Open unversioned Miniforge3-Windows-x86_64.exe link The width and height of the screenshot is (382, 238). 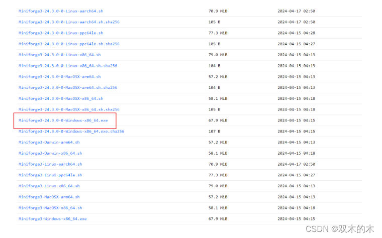[53, 219]
